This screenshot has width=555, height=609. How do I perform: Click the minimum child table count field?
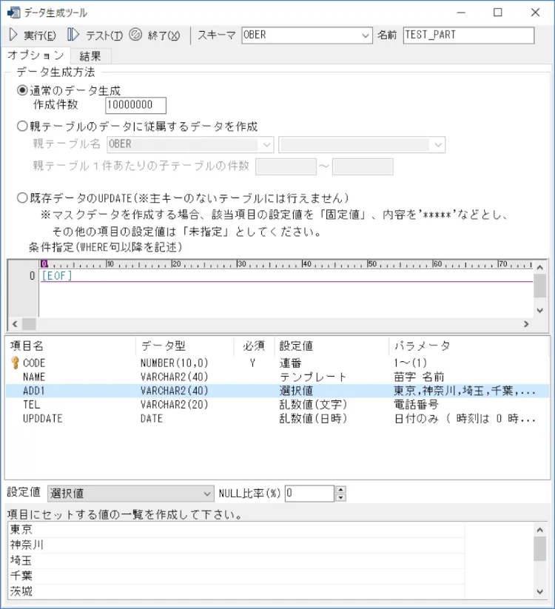[x=286, y=166]
